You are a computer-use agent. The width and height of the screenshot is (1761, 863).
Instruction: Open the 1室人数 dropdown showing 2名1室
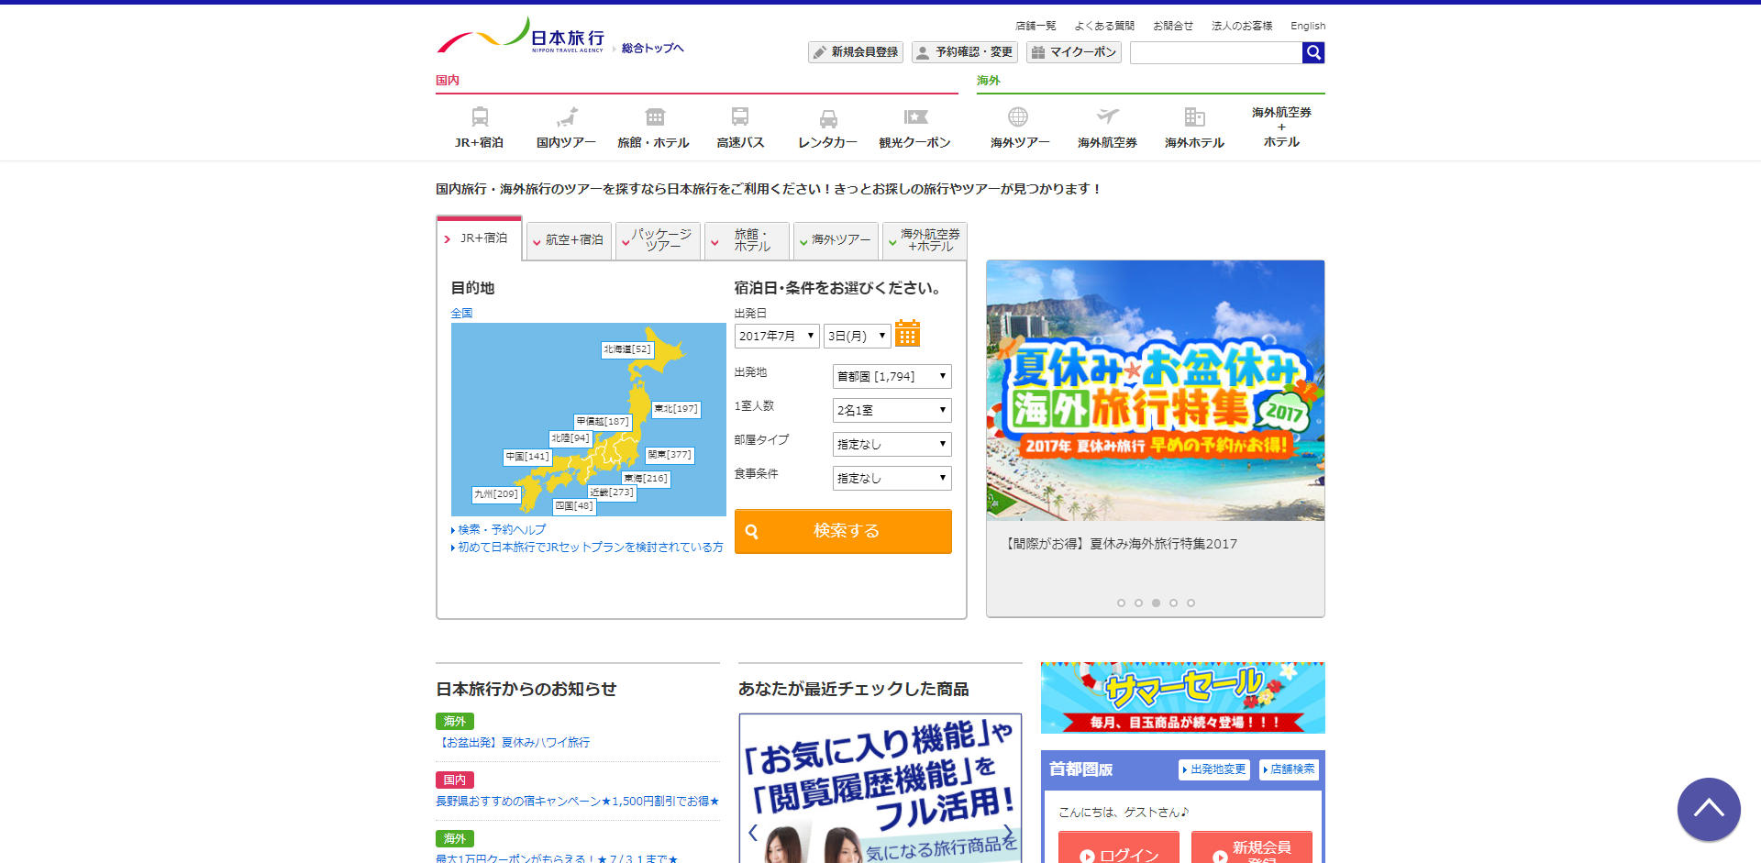click(x=891, y=410)
